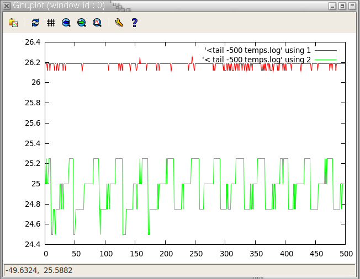This screenshot has height=279, width=360.
Task: Apply next zoom settings icon
Action: point(82,23)
